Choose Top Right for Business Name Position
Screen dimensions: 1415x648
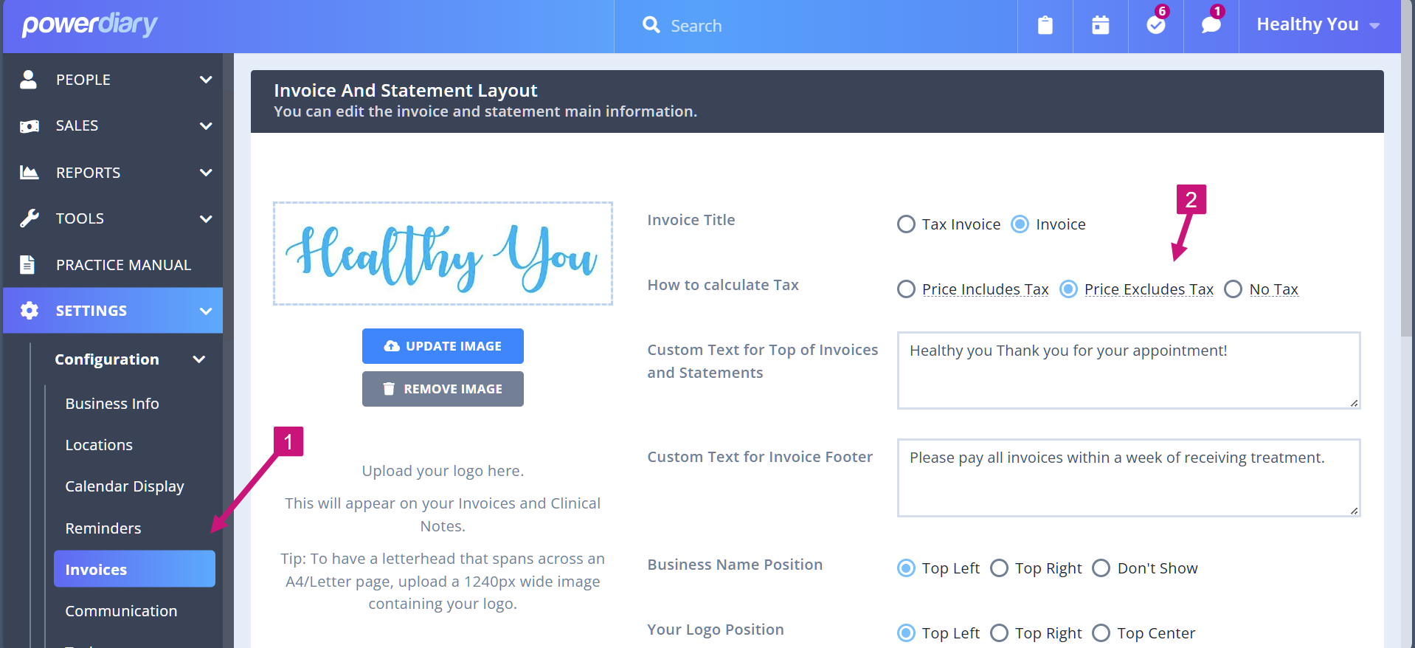click(x=1000, y=568)
